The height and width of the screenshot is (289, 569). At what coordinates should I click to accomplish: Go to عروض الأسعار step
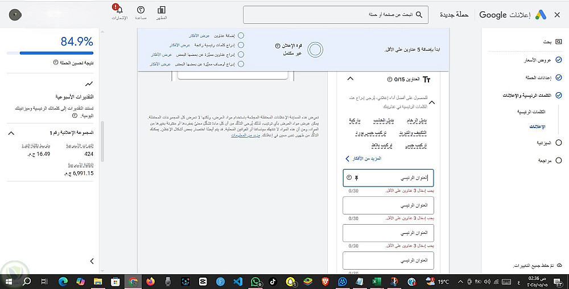pyautogui.click(x=538, y=60)
